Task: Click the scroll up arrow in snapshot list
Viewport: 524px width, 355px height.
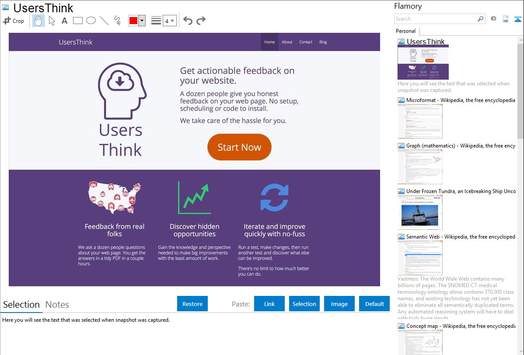Action: 521,40
